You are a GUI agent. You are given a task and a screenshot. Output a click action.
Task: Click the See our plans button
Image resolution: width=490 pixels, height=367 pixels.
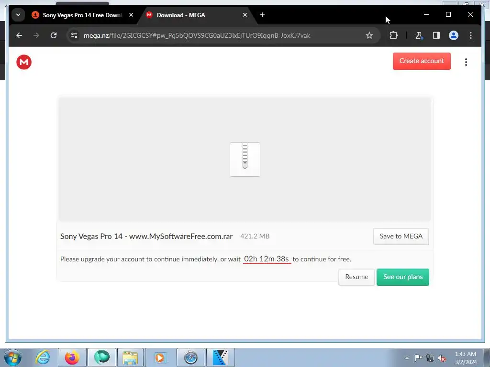pos(402,277)
